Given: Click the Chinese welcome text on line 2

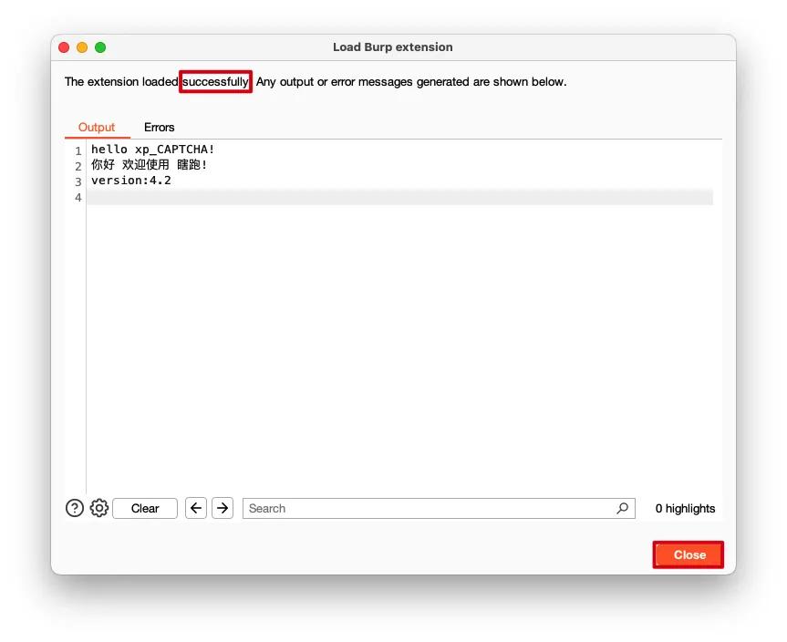Looking at the screenshot, I should pyautogui.click(x=149, y=165).
